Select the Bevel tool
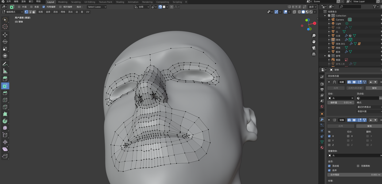 point(5,93)
